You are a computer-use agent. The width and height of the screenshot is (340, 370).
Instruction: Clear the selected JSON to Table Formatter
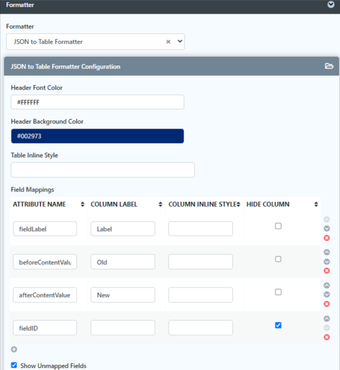[168, 42]
